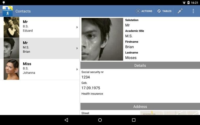Select the Address section header
Screen dimensions: 200x125
click(x=140, y=107)
